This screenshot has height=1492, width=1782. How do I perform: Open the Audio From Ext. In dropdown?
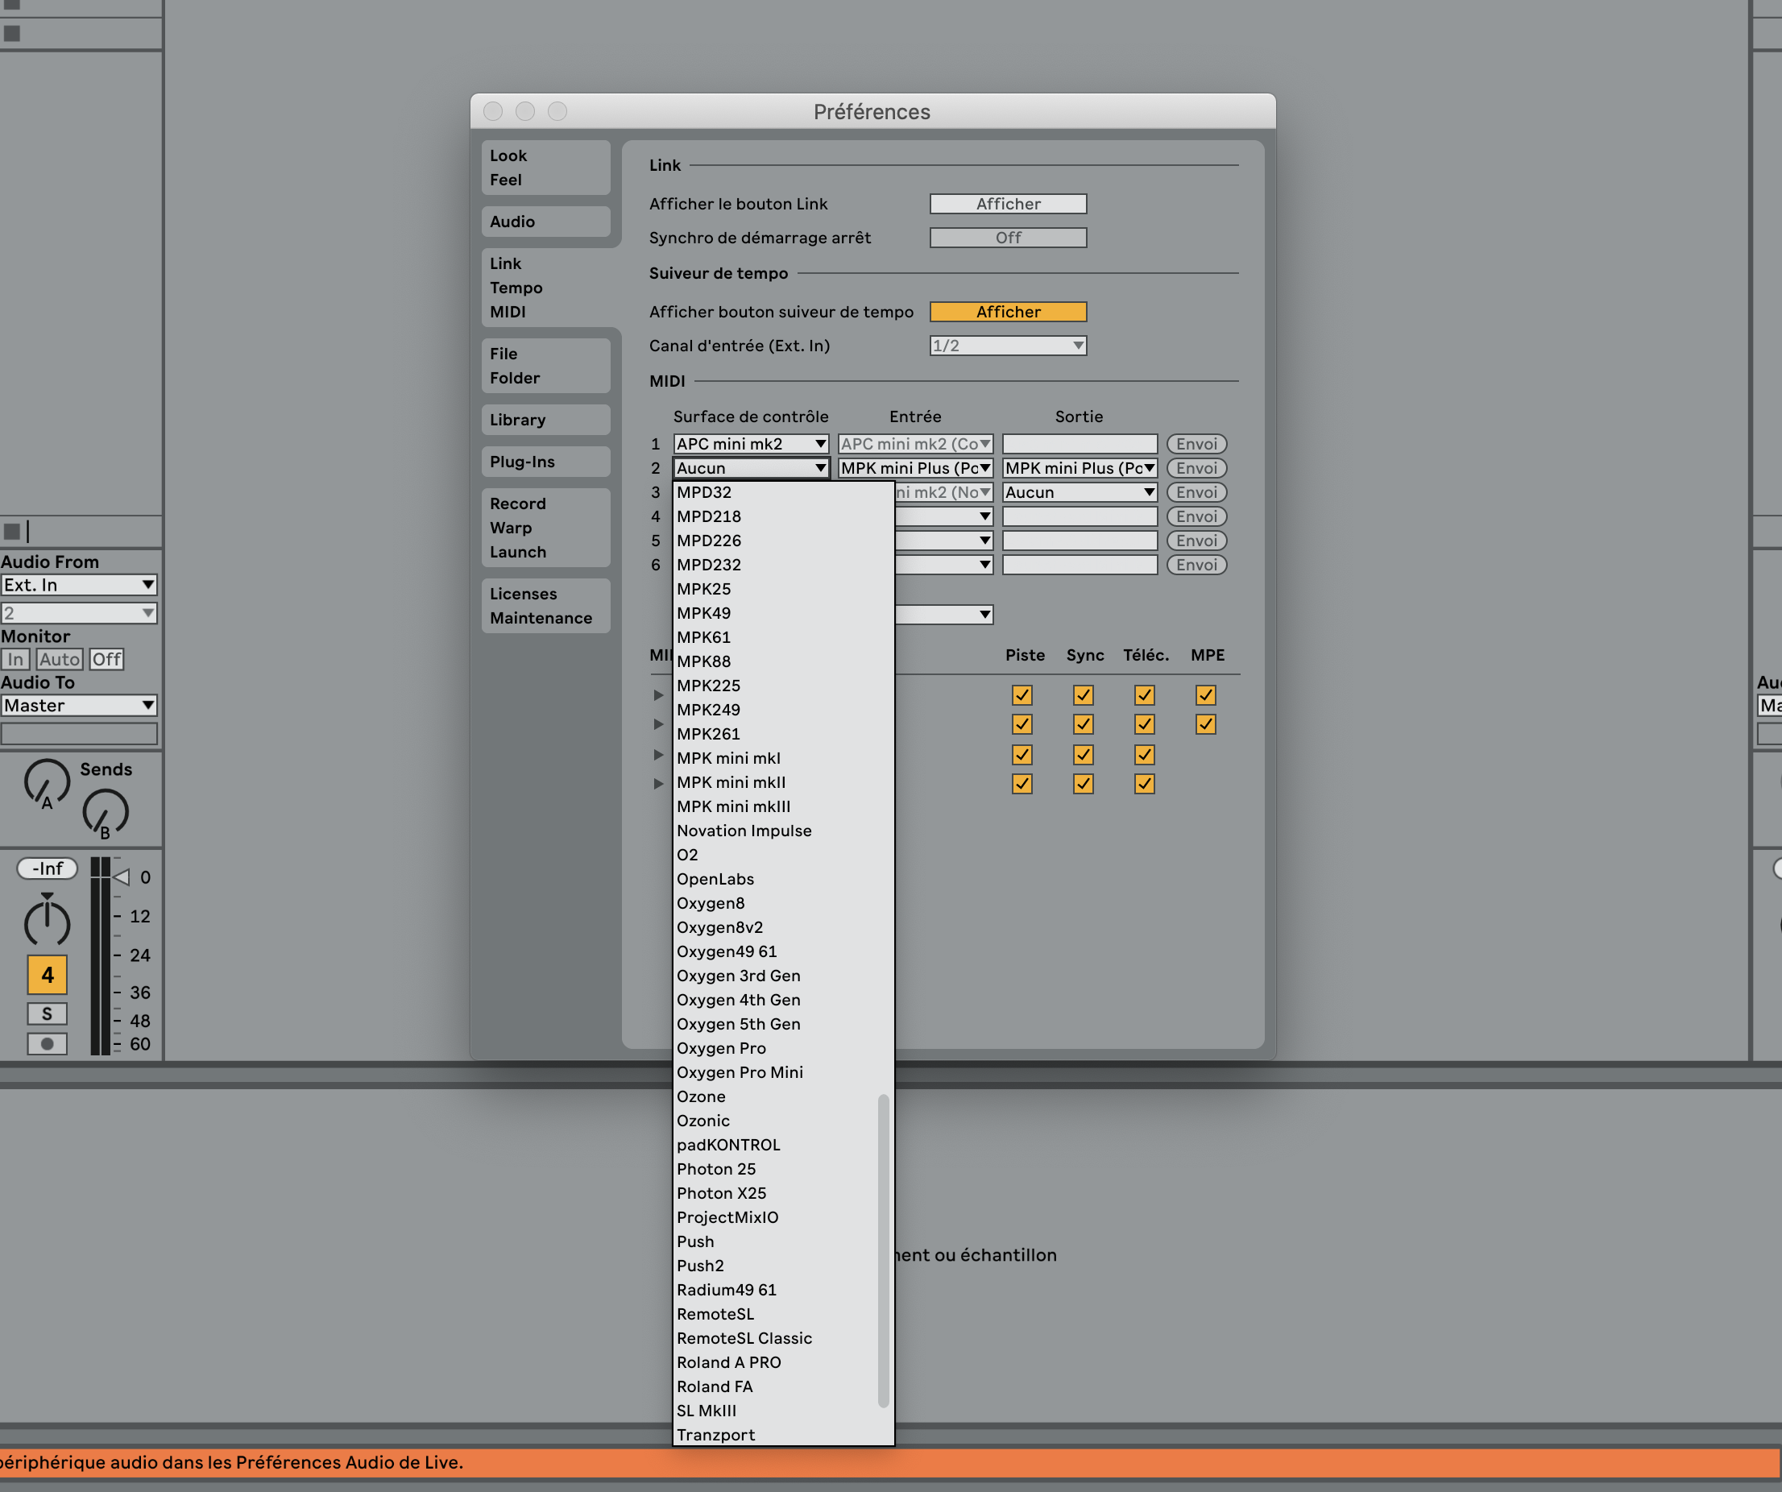(78, 585)
